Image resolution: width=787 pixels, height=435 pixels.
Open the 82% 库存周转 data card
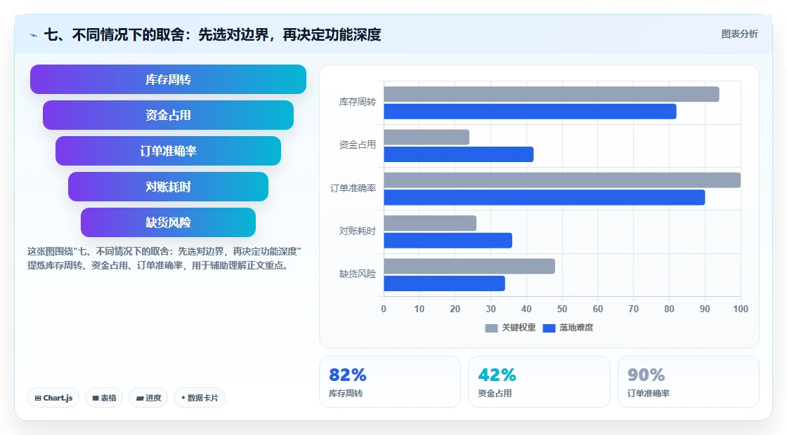point(390,382)
